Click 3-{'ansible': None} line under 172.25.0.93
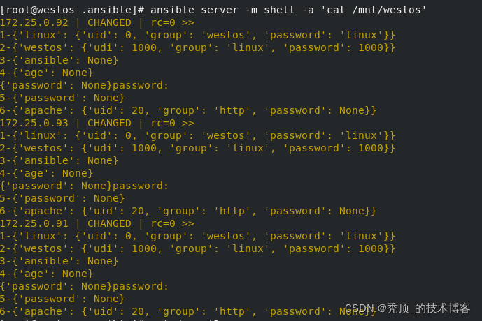This screenshot has width=482, height=321. coord(59,161)
